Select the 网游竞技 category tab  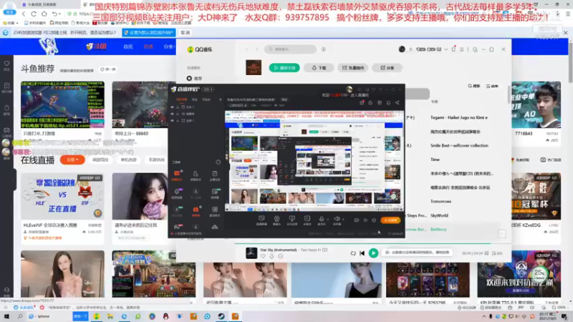[100, 160]
